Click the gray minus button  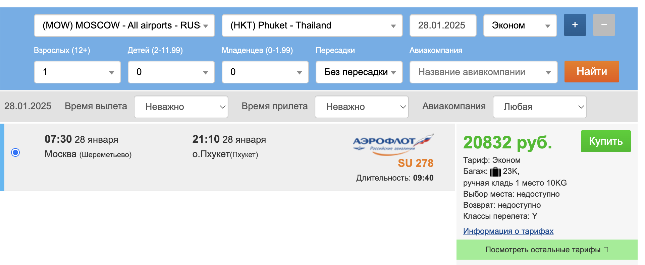603,25
